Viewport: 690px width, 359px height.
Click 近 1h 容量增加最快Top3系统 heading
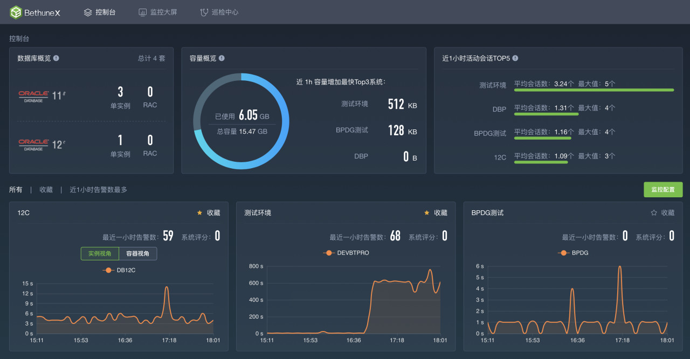coord(341,82)
